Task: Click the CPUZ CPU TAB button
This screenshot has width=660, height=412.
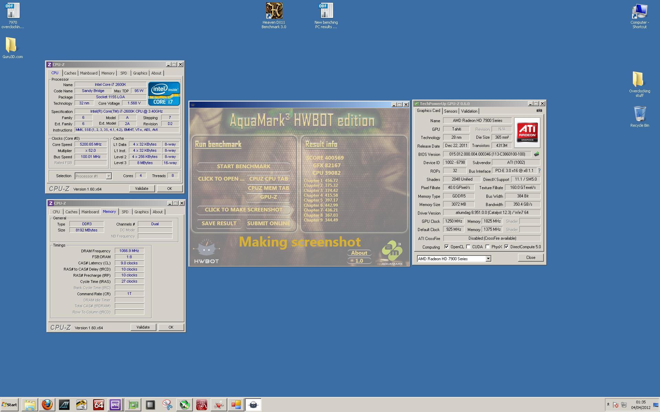Action: coord(268,179)
